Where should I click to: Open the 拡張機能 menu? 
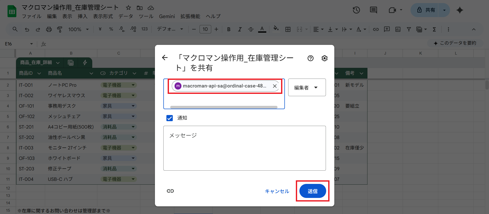coord(190,16)
